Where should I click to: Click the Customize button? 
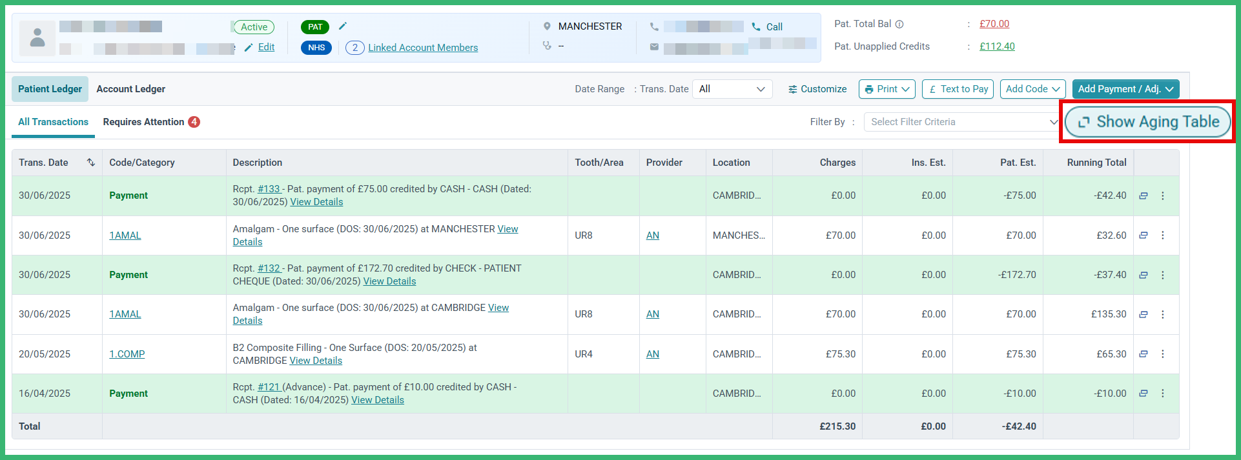[x=817, y=89]
